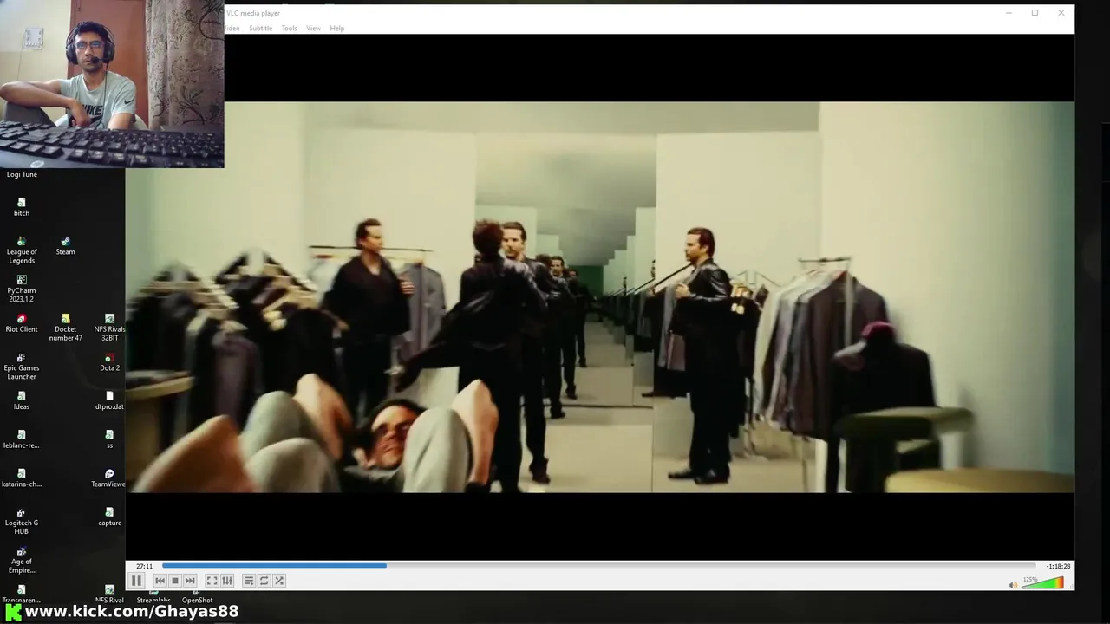Screen dimensions: 1110x624
Task: Select the Steam desktop shortcut
Action: 65,246
